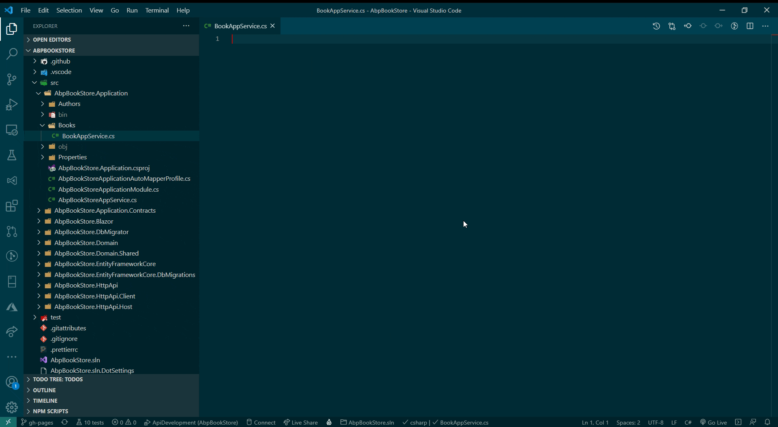Show additional views ellipsis in activity bar
Screen dimensions: 778x427
[12, 357]
